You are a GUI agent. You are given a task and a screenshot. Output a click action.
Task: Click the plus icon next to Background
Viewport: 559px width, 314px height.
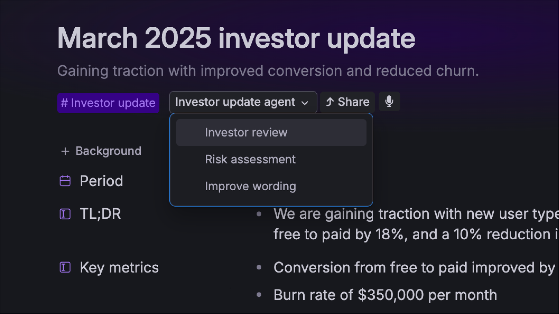(x=65, y=151)
